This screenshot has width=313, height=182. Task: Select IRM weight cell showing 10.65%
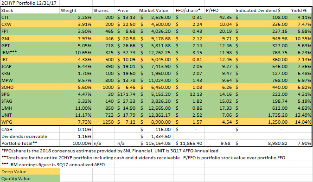(x=76, y=53)
